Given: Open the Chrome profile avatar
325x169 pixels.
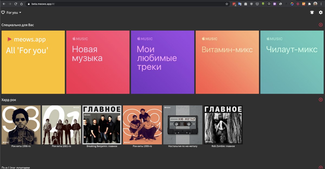Looking at the screenshot, I should point(315,4).
